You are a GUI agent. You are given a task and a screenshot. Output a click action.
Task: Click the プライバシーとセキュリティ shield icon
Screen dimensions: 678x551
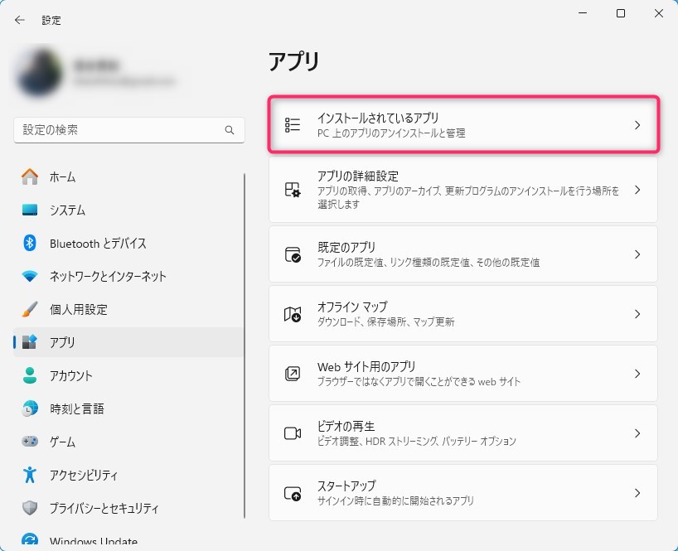(x=30, y=509)
